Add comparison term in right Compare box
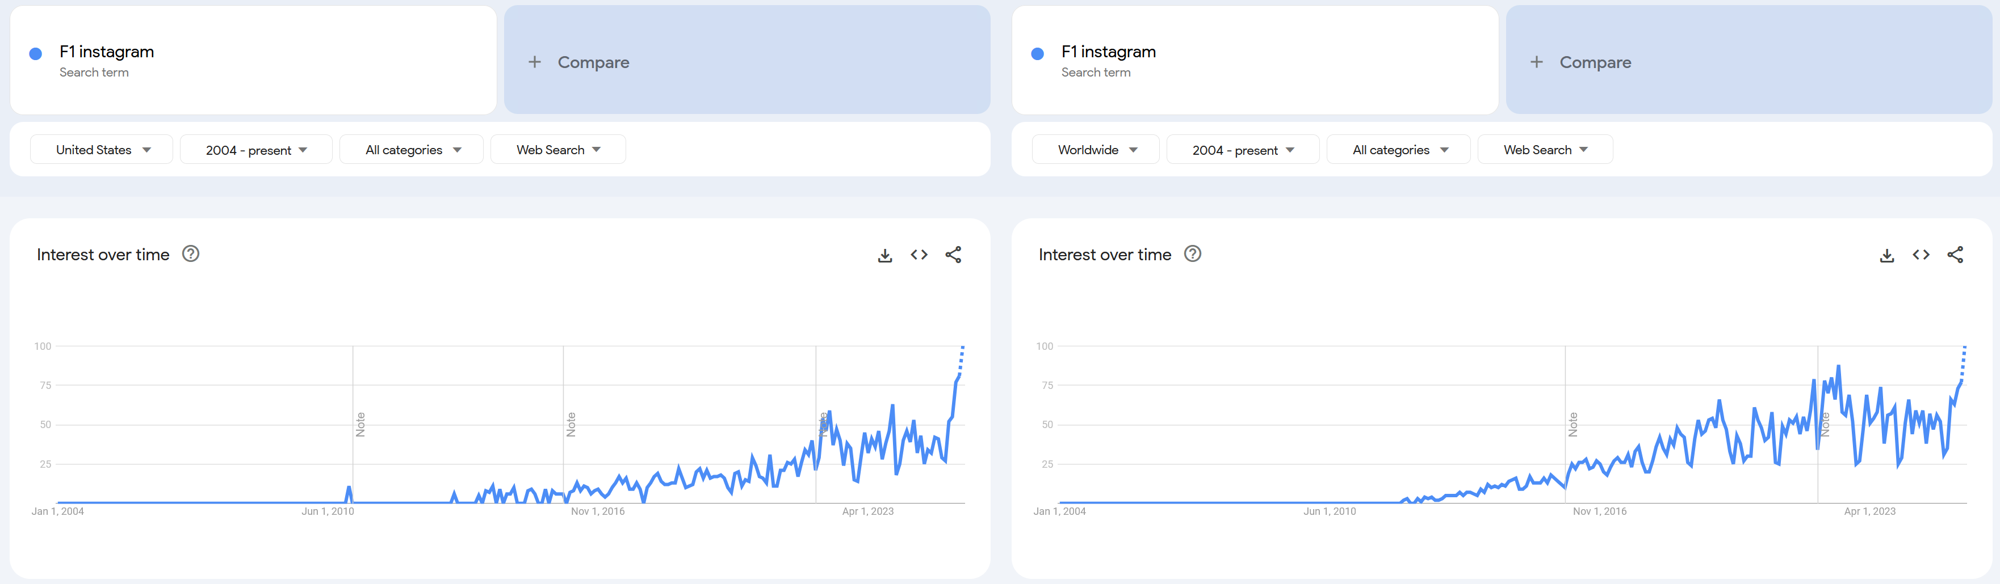Viewport: 2000px width, 584px height. pos(1749,61)
